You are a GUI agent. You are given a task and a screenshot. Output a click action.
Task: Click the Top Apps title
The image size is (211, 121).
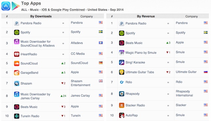coord(31,3)
